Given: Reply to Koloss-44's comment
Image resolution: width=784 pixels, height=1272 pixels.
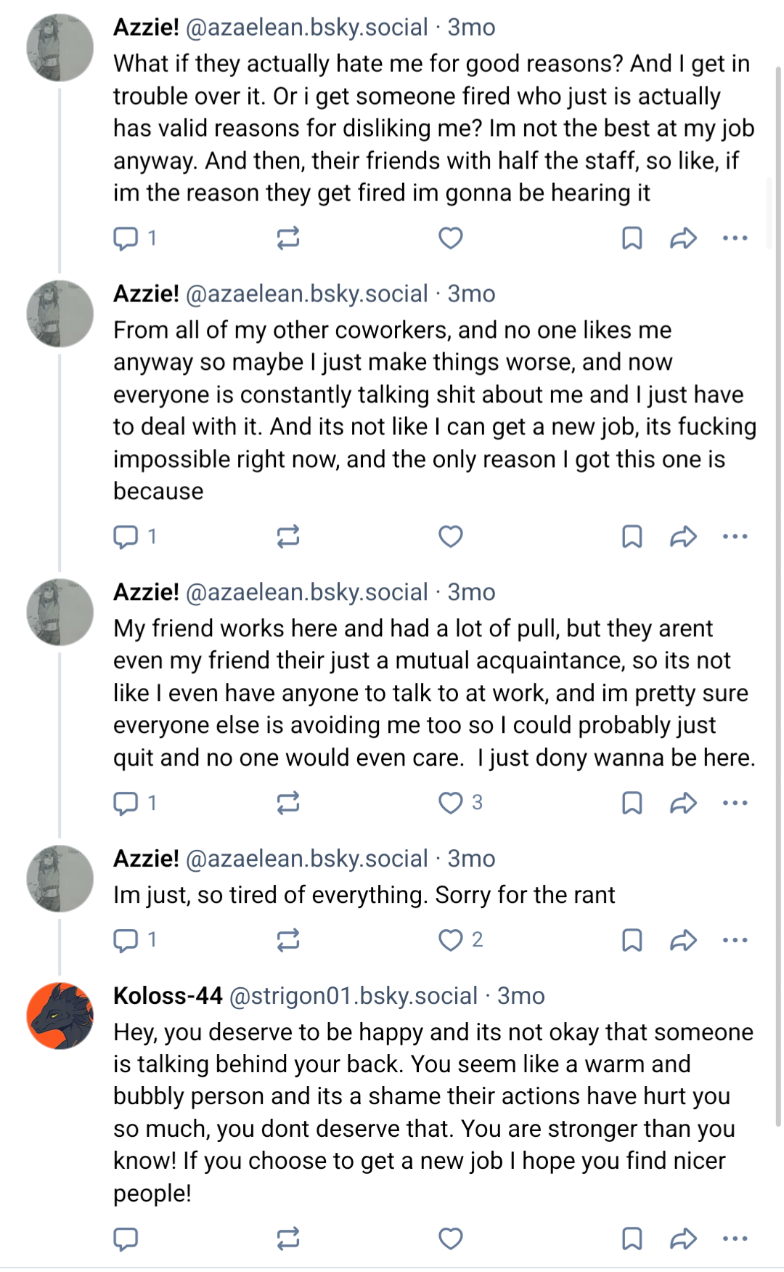Looking at the screenshot, I should (x=126, y=1239).
